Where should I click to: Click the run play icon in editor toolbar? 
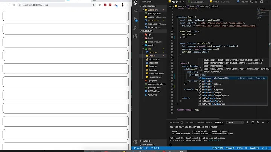coord(256,2)
